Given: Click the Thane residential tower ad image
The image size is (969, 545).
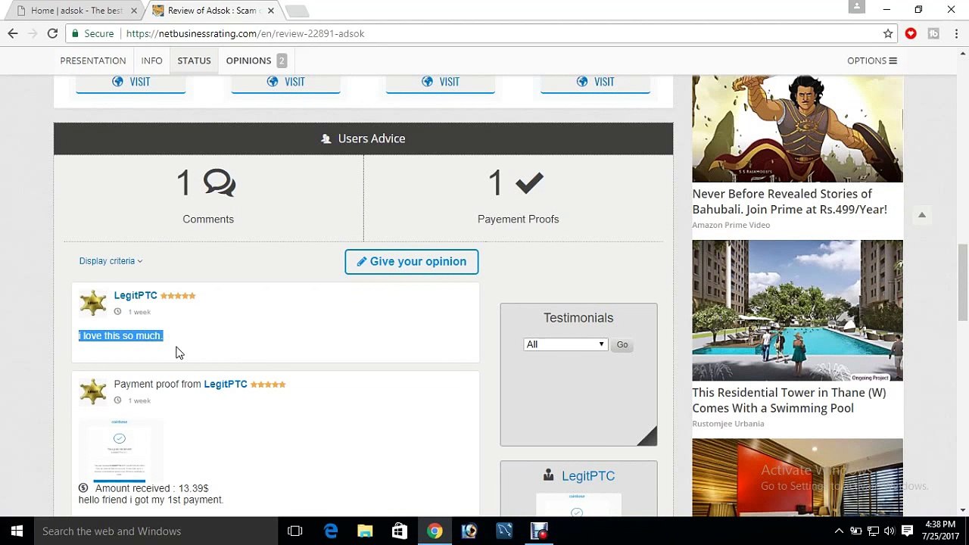Looking at the screenshot, I should (797, 310).
